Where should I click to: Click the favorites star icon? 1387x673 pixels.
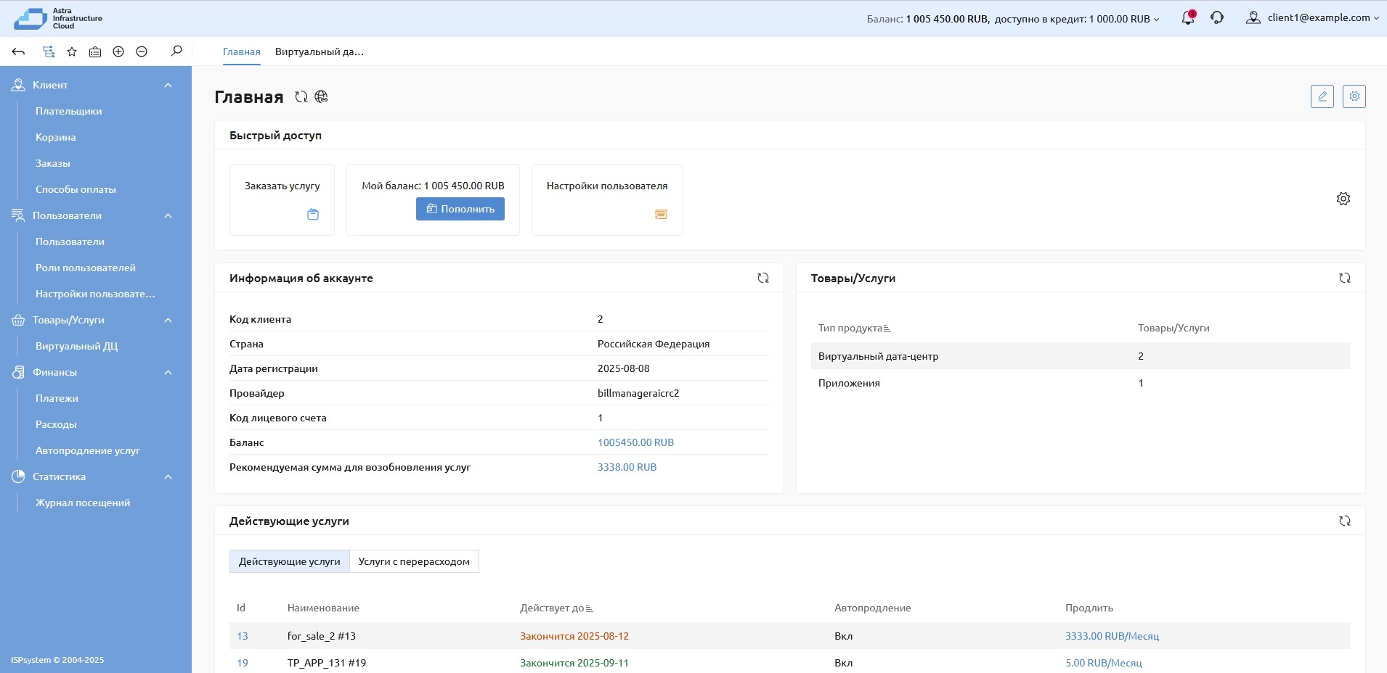click(x=72, y=51)
